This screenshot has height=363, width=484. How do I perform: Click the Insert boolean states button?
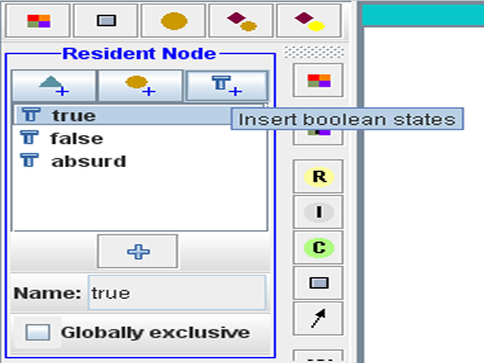pyautogui.click(x=226, y=86)
